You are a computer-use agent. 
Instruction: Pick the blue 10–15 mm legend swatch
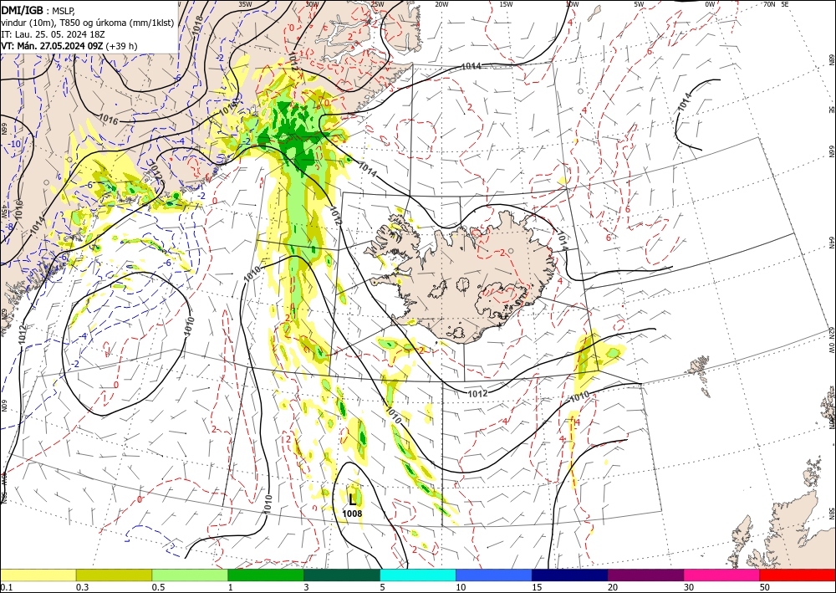click(494, 575)
